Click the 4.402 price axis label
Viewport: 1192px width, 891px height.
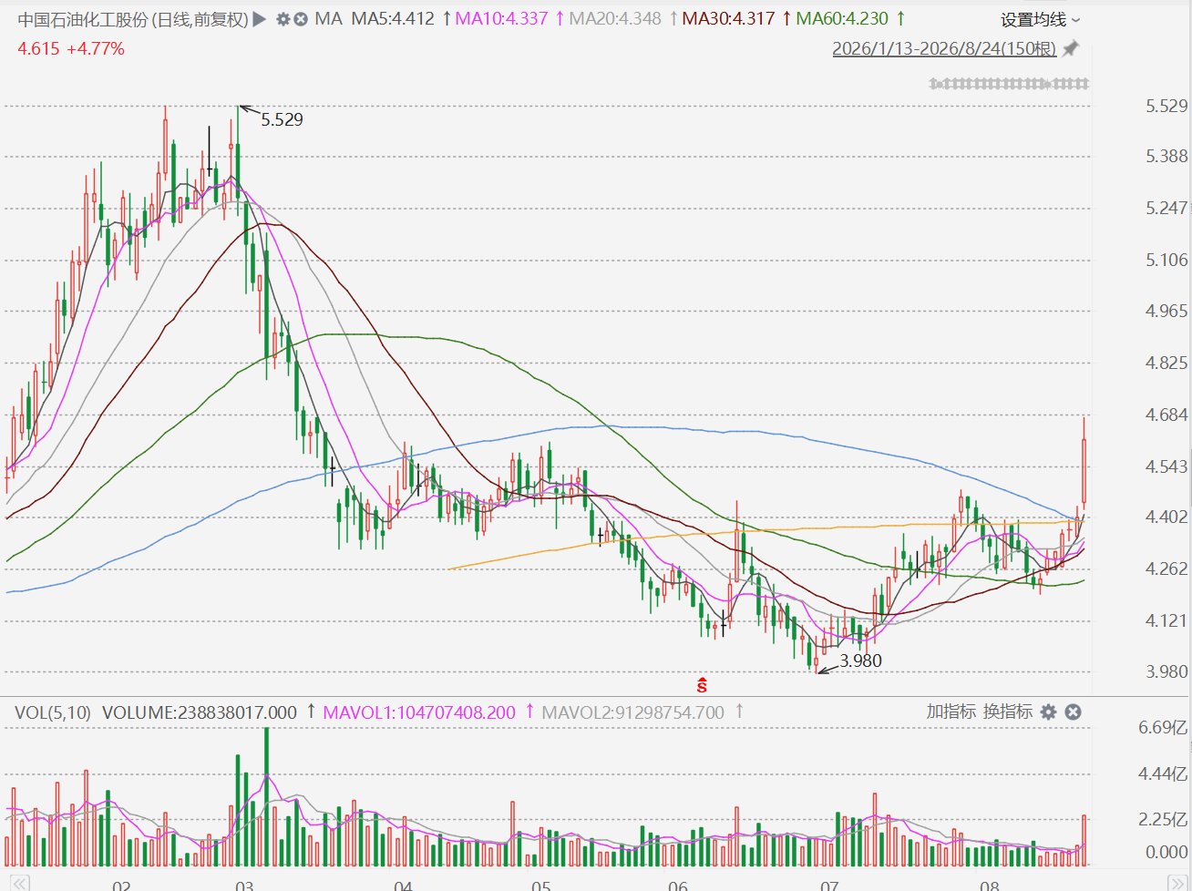coord(1166,517)
